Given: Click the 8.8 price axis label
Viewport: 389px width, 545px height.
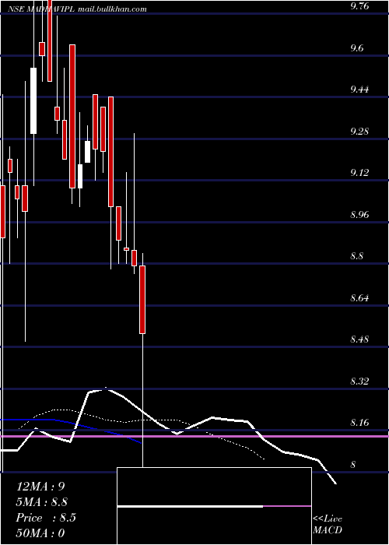Looking at the screenshot, I should (357, 256).
